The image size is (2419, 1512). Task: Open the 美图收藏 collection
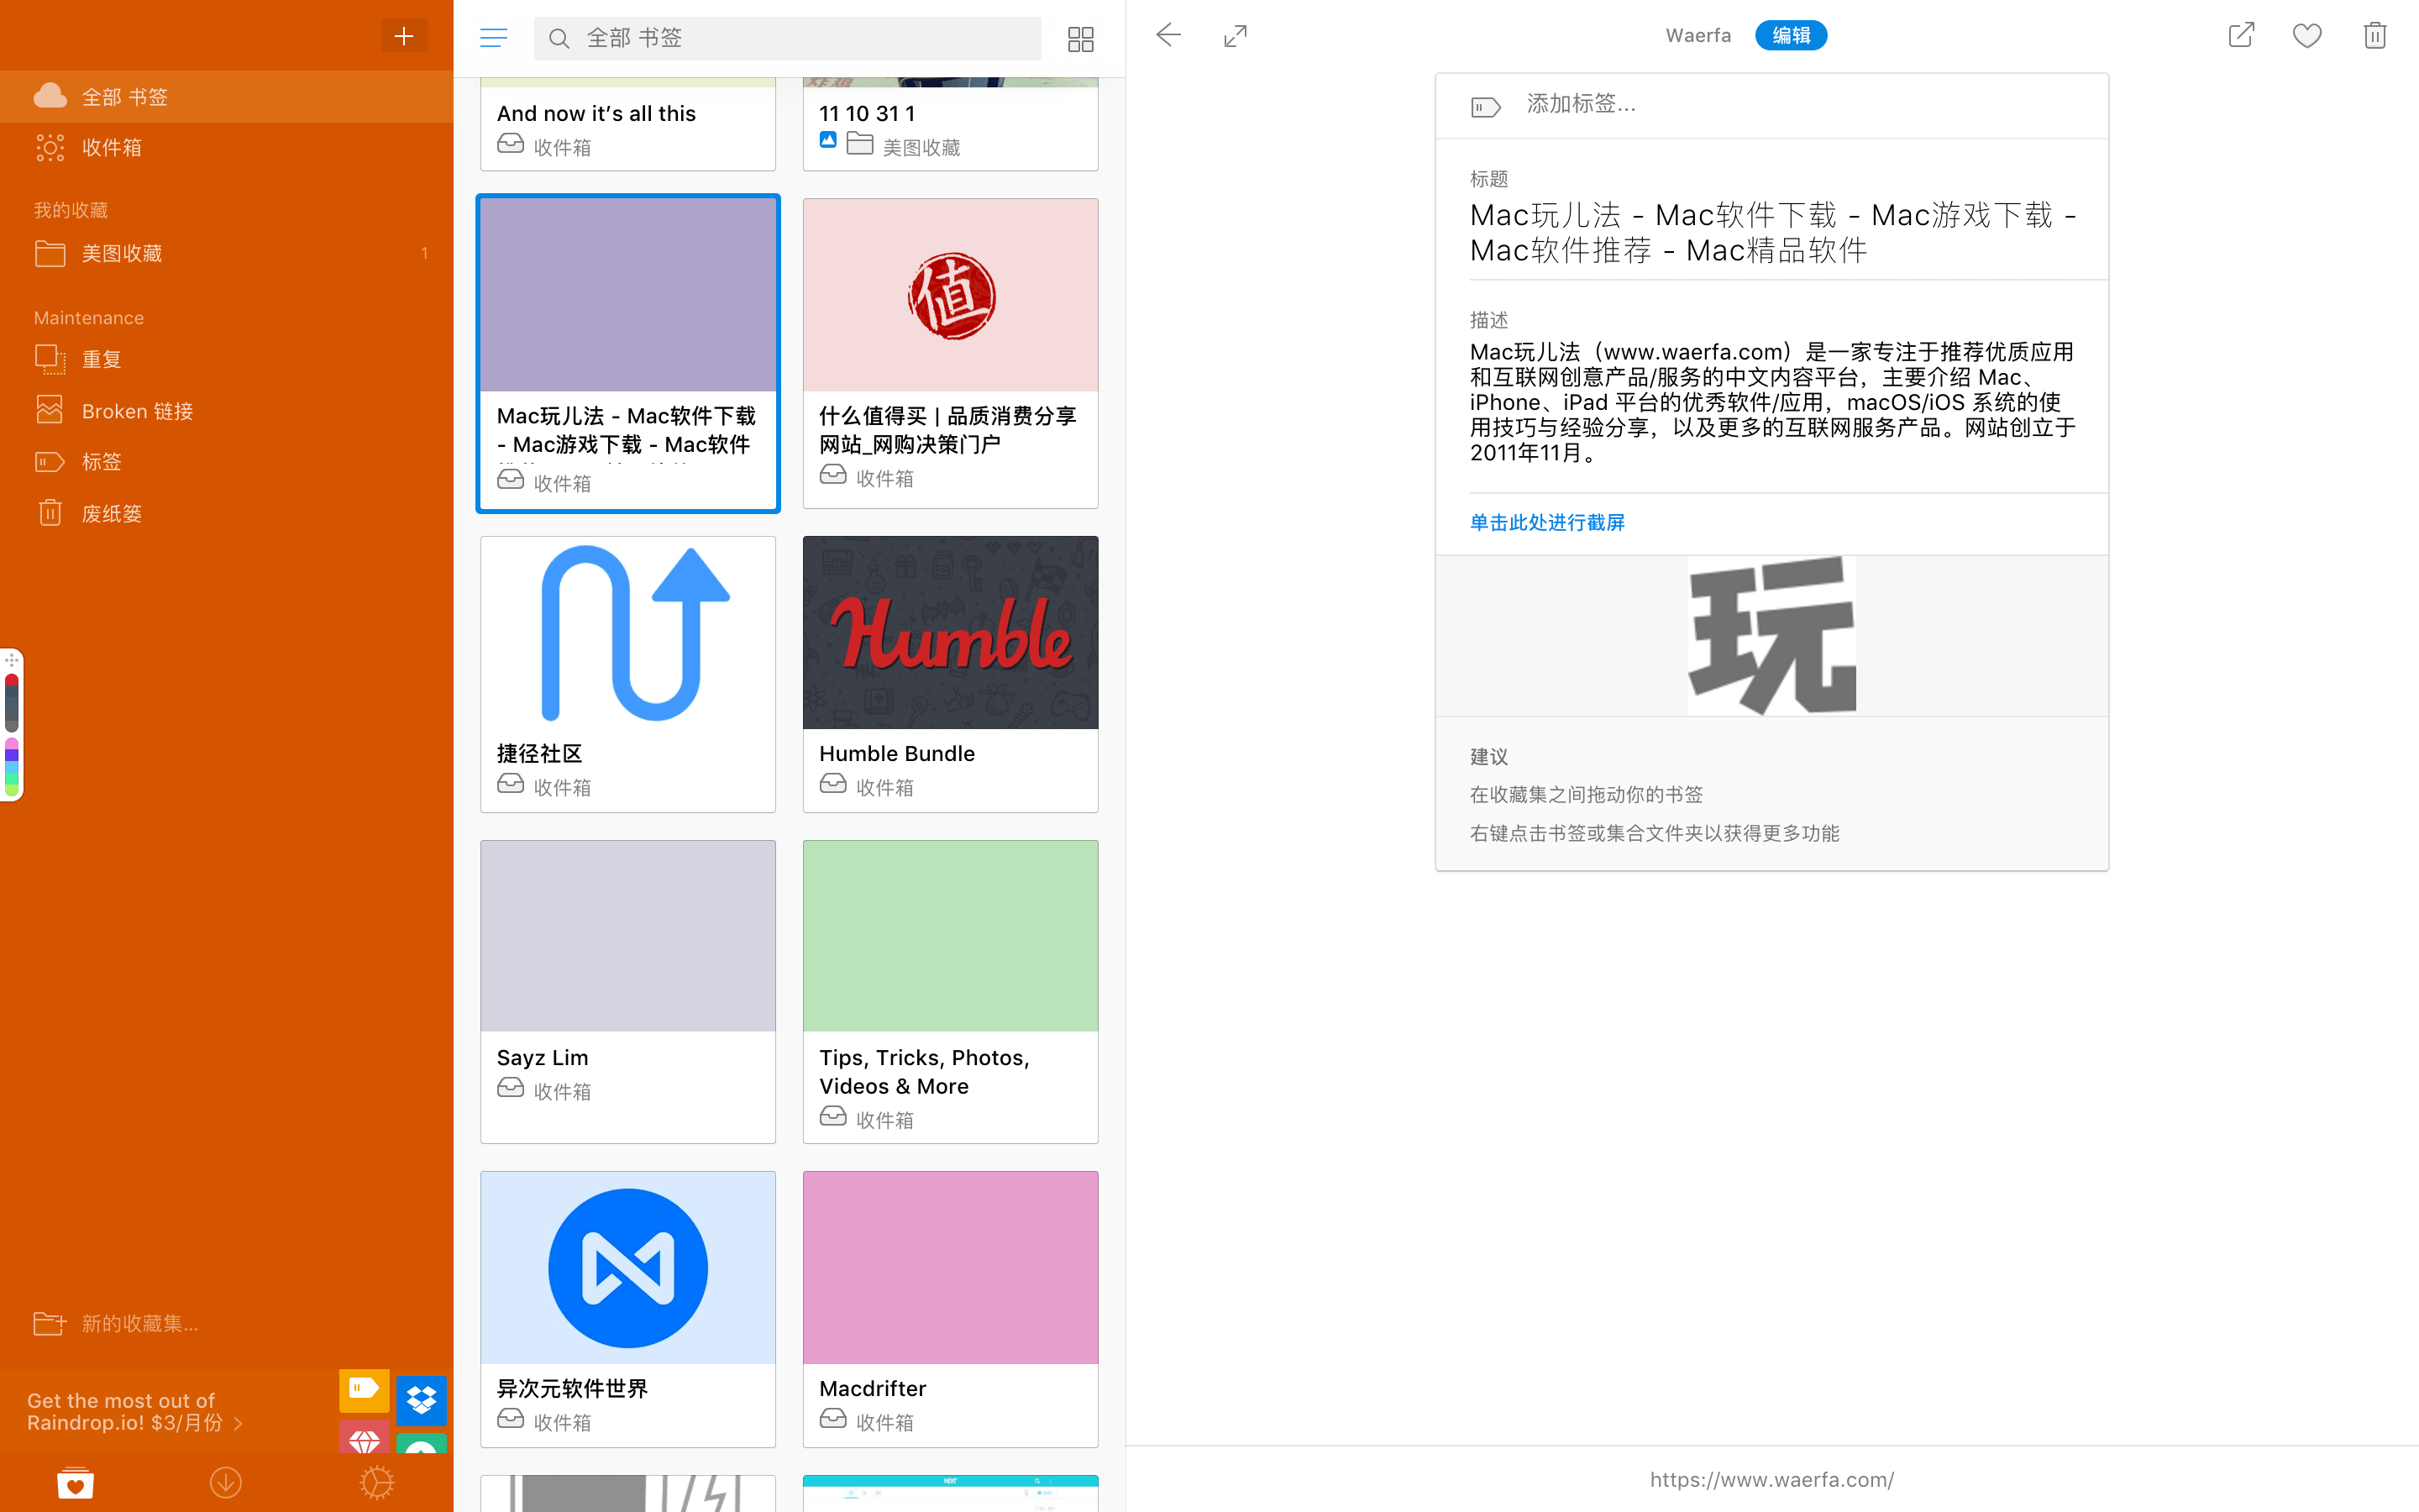pyautogui.click(x=226, y=253)
